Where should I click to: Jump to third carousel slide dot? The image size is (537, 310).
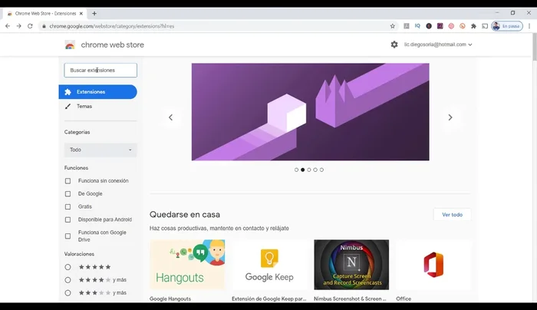click(x=309, y=170)
